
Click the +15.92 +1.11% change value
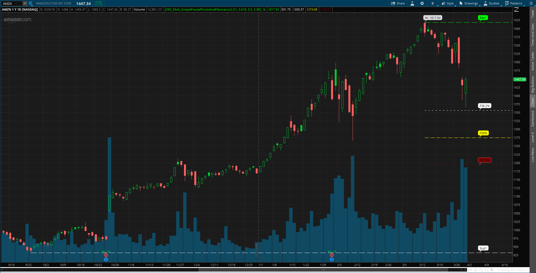(98, 3)
